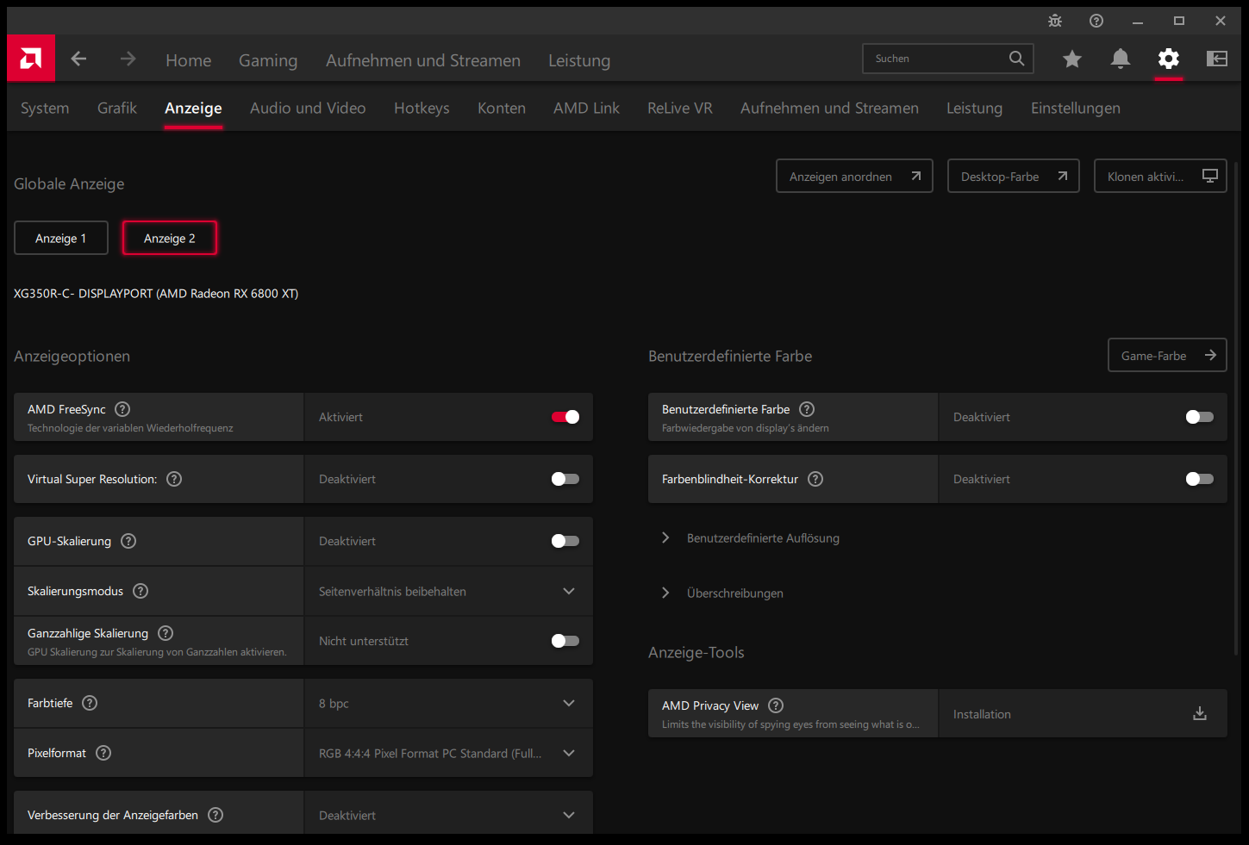This screenshot has width=1249, height=845.
Task: Open Farbtiefe 8 bpc dropdown
Action: 448,703
